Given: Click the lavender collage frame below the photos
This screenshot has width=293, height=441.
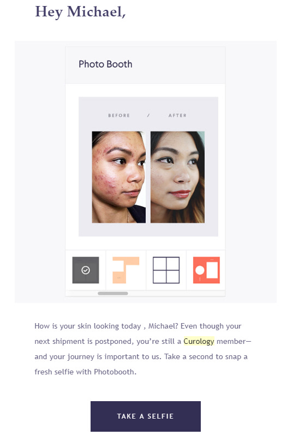Looking at the screenshot, I should (x=148, y=229).
